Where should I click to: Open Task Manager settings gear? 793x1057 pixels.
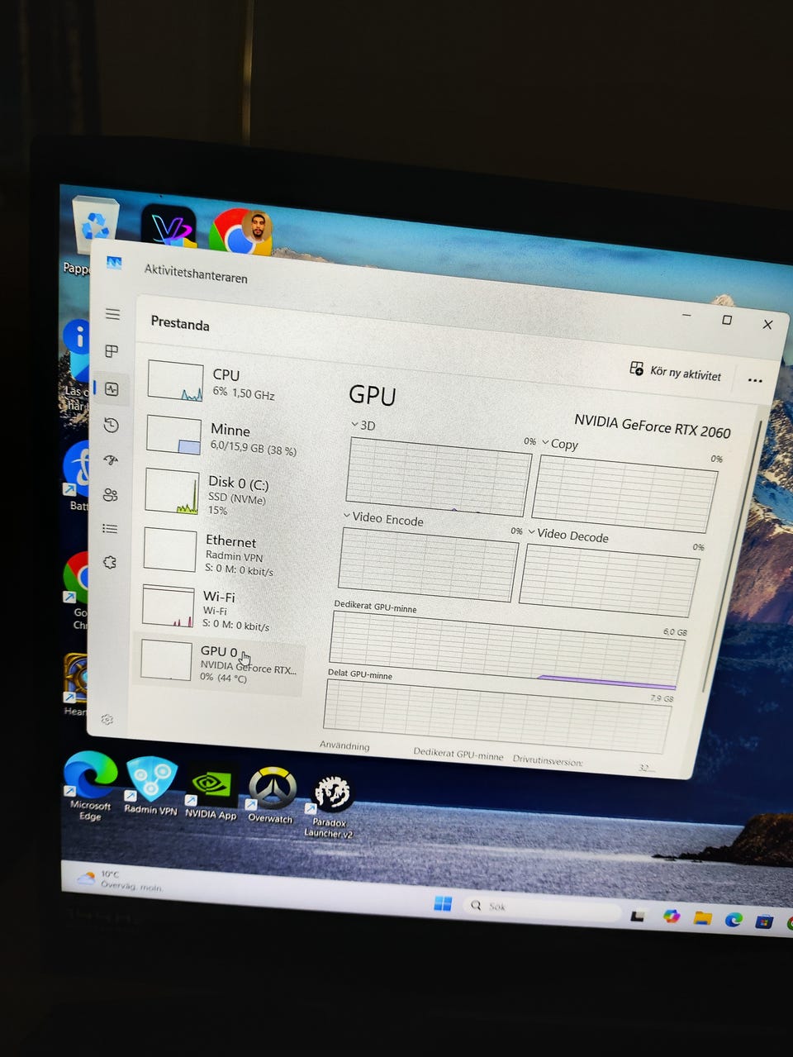[x=107, y=720]
